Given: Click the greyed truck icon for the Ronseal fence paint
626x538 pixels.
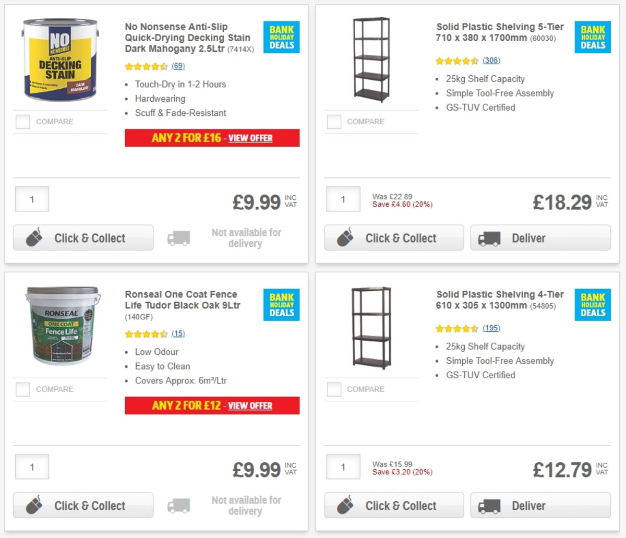Looking at the screenshot, I should click(178, 505).
